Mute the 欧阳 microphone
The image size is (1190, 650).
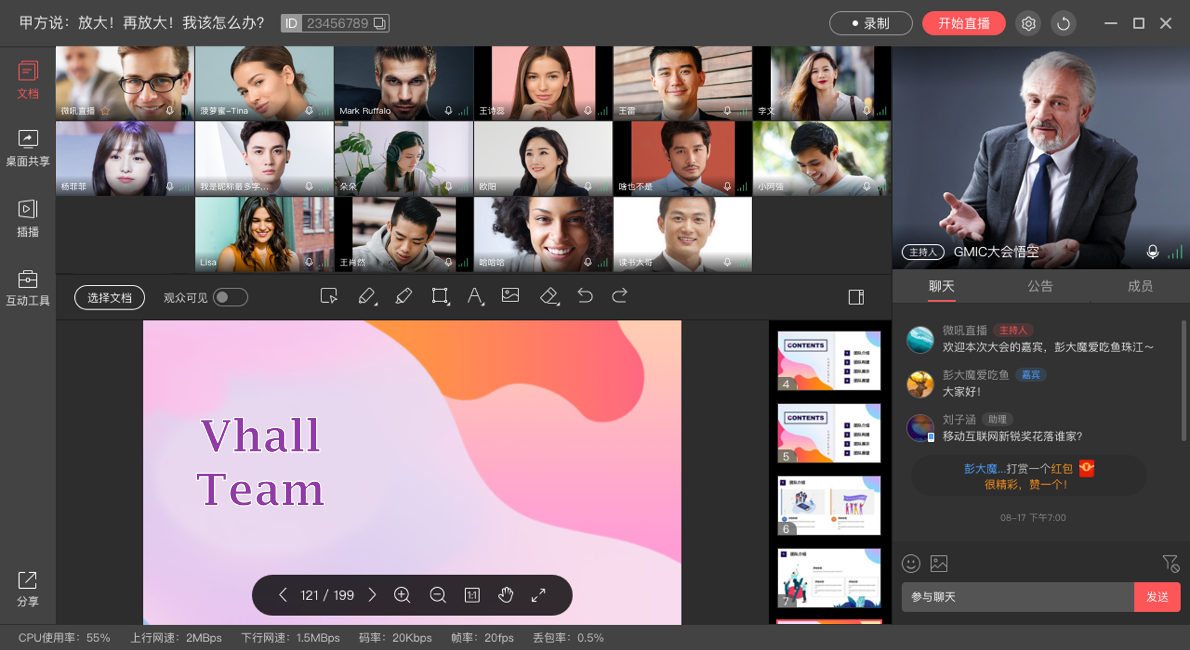[588, 187]
